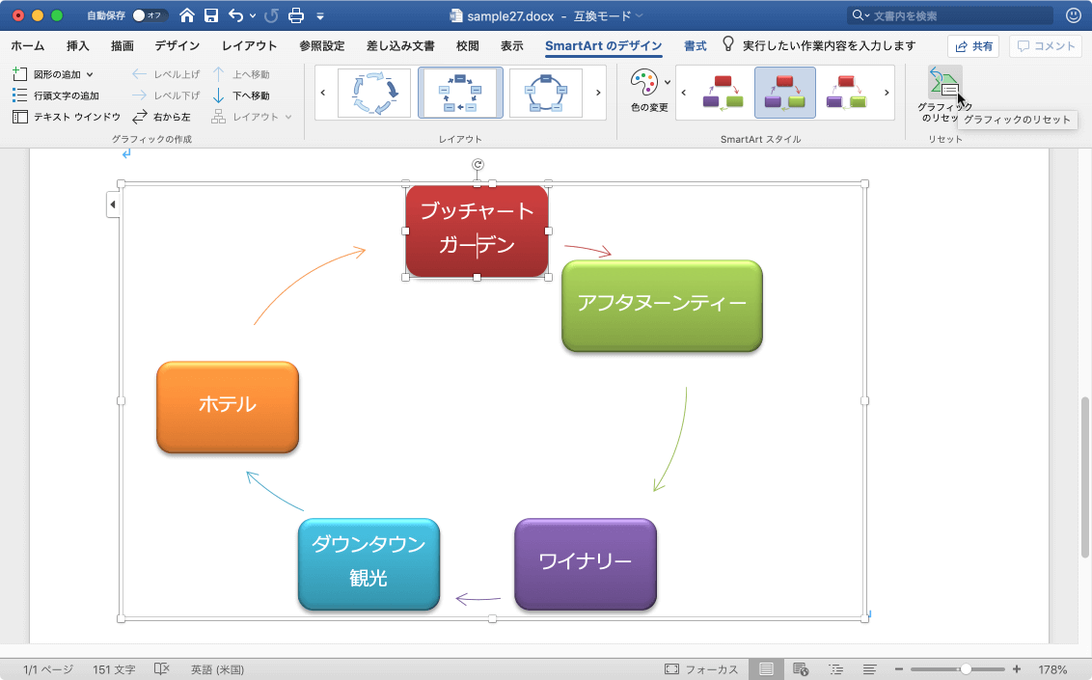Switch to print layout view icon
The image size is (1092, 680).
[766, 669]
